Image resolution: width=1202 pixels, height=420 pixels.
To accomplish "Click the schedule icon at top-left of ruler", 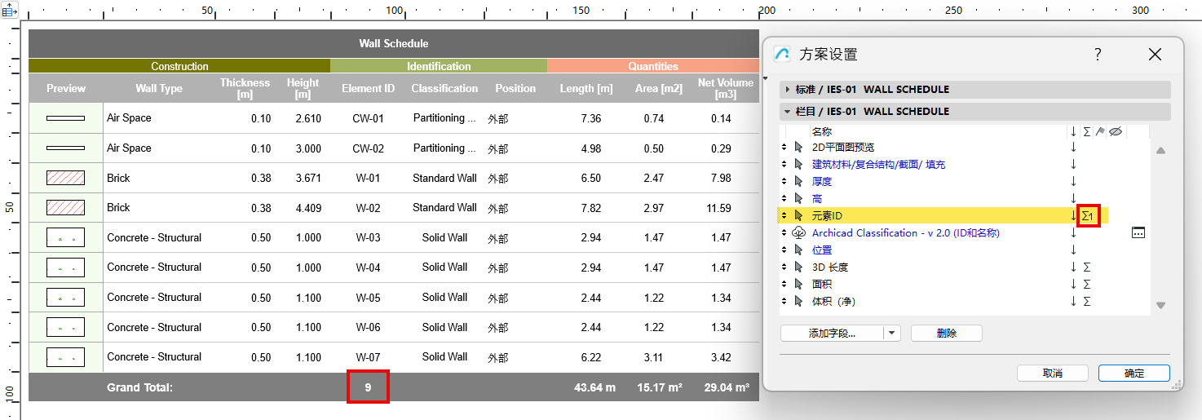I will 10,11.
